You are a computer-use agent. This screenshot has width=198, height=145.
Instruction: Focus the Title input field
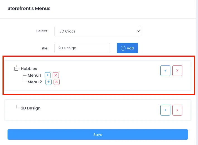click(x=82, y=48)
